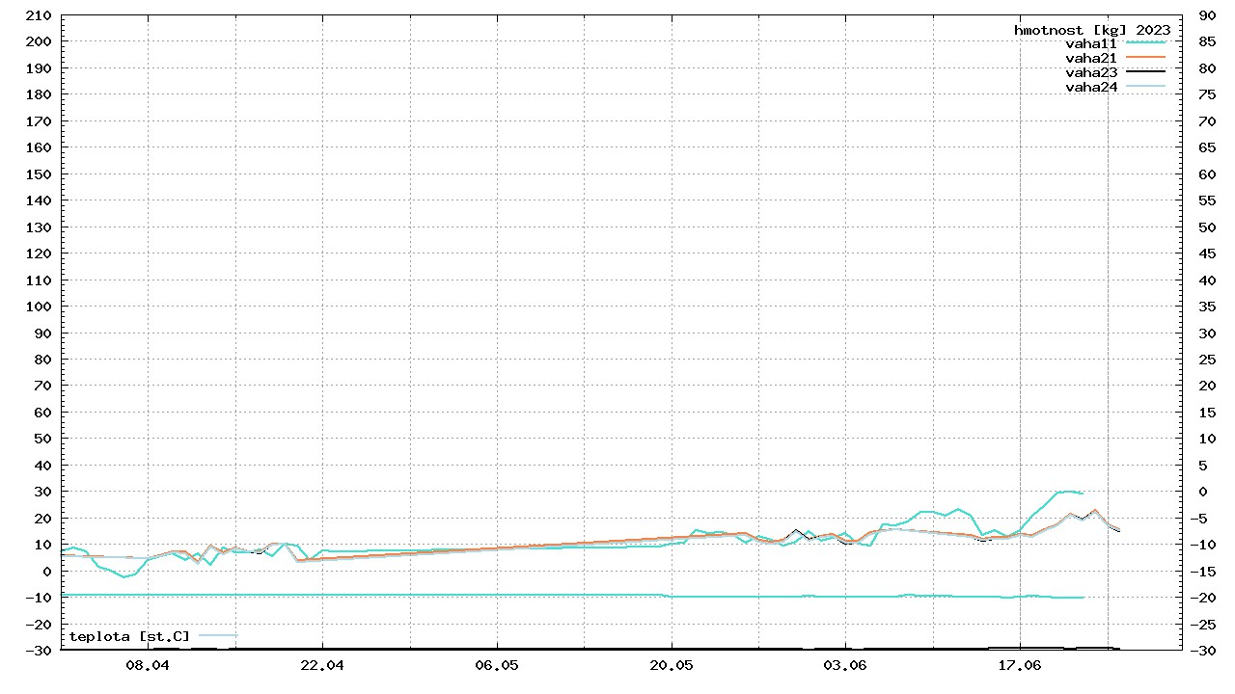Click the light blue sample beside vaha24
1235x694 pixels.
tap(1146, 87)
